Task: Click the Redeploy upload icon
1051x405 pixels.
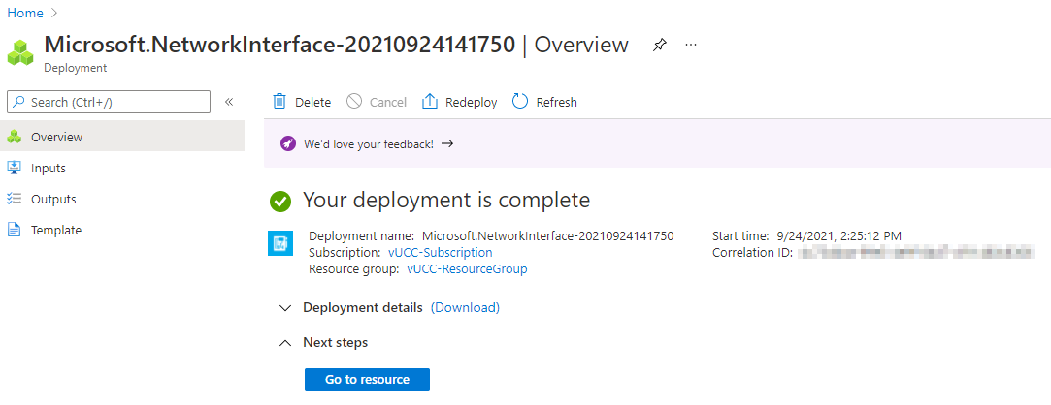Action: [x=429, y=102]
